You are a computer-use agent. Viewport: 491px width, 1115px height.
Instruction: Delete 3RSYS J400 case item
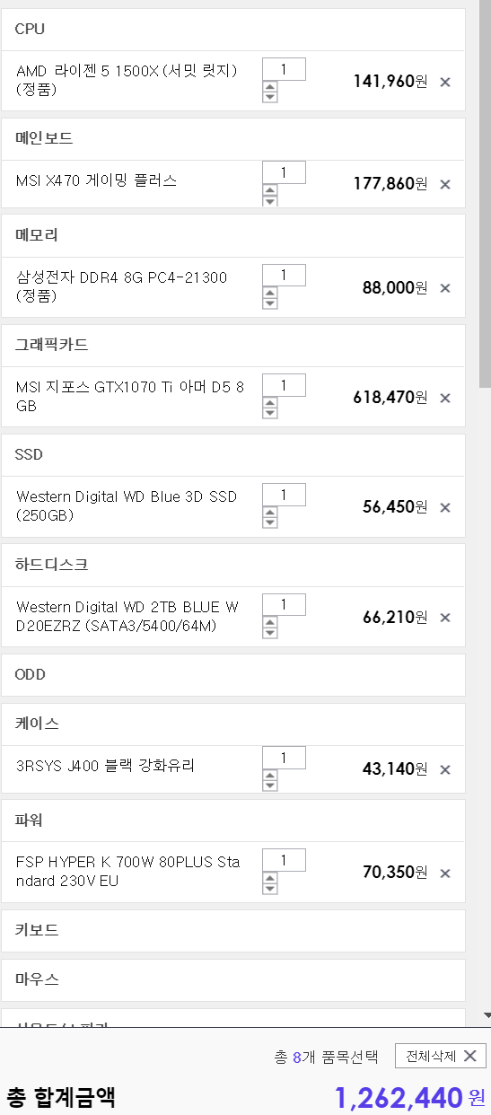click(445, 768)
